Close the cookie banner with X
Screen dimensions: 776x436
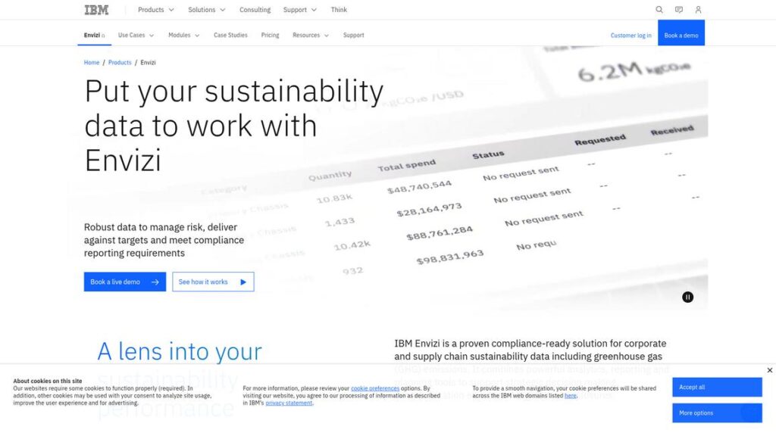770,370
